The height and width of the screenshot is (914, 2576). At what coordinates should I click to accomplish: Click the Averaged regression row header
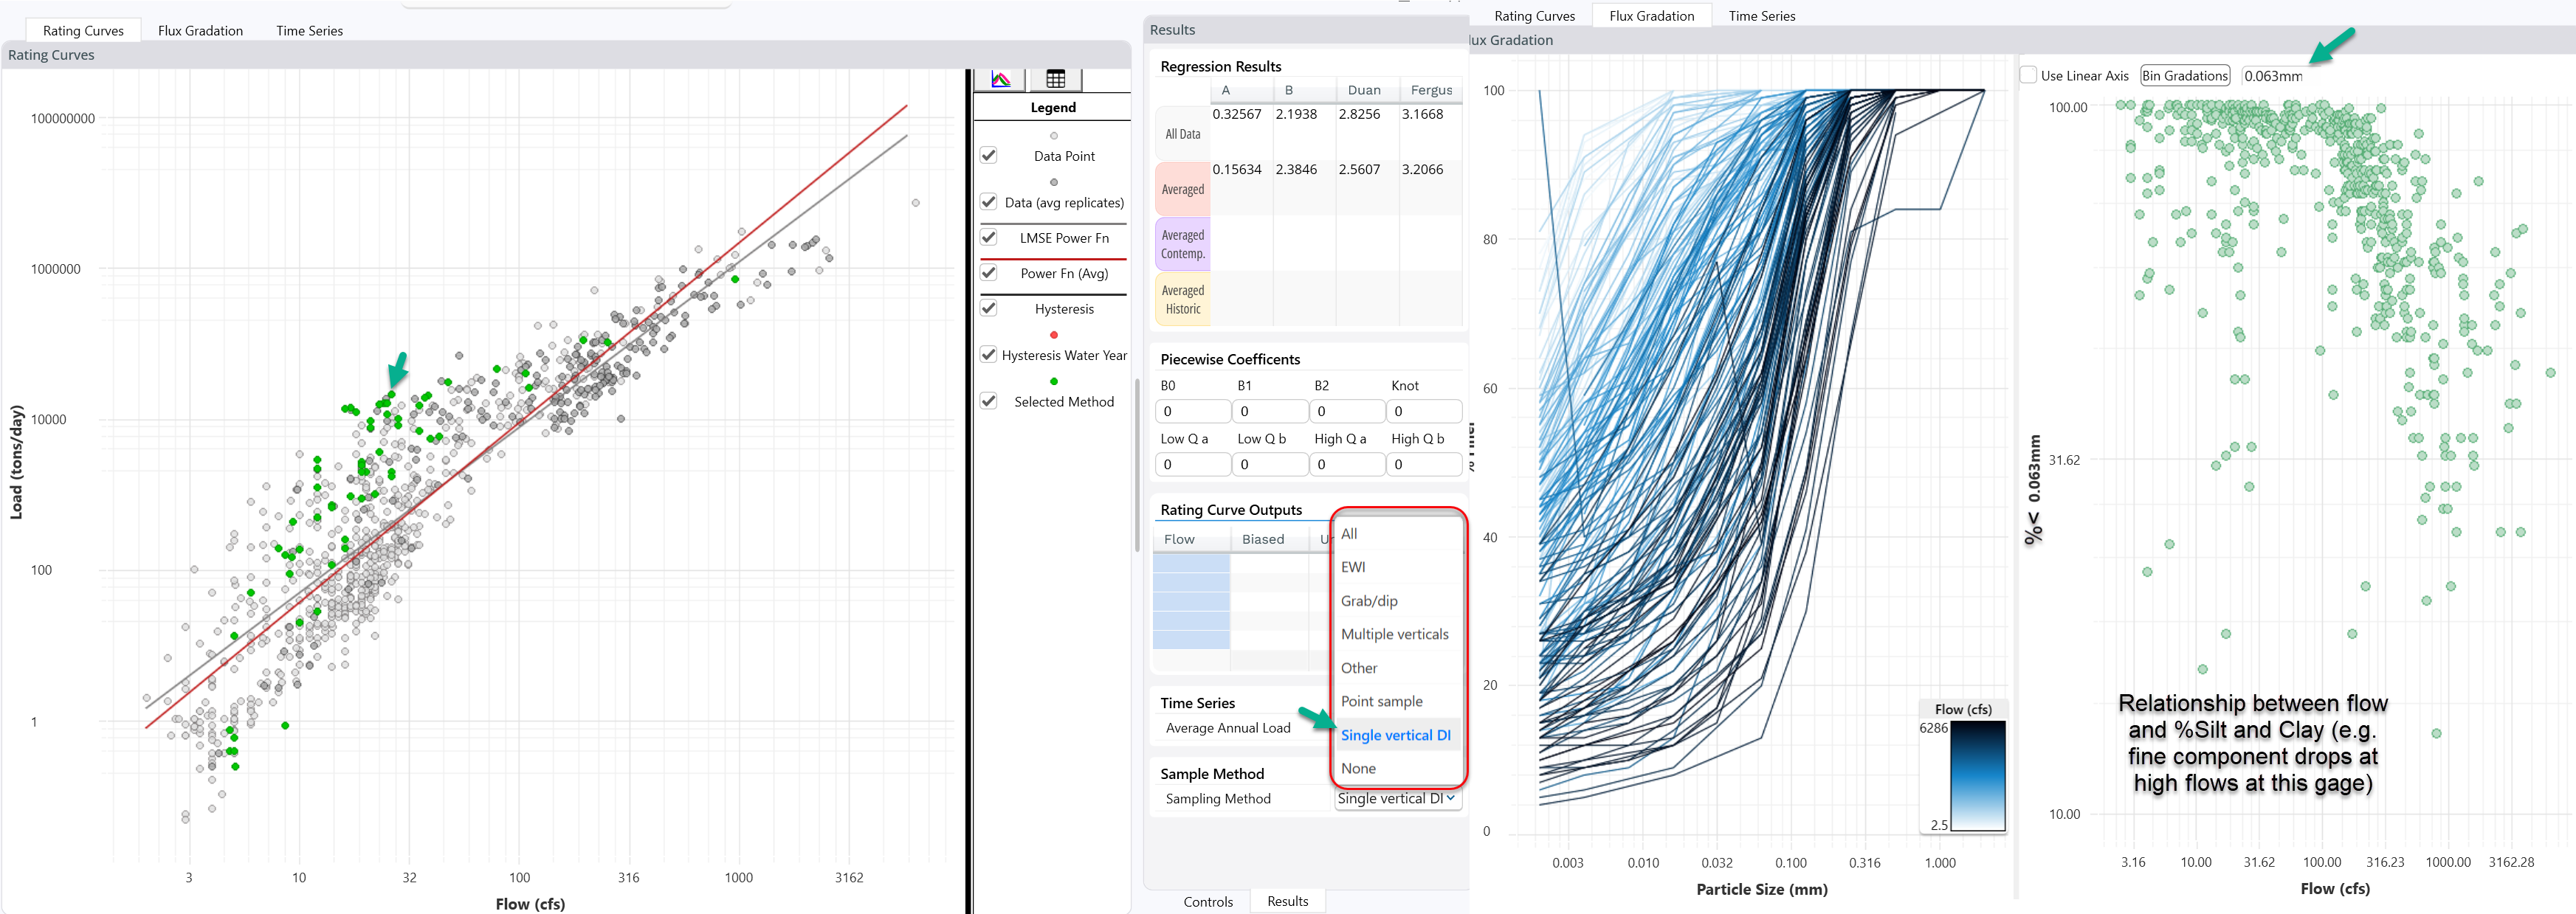click(x=1182, y=189)
